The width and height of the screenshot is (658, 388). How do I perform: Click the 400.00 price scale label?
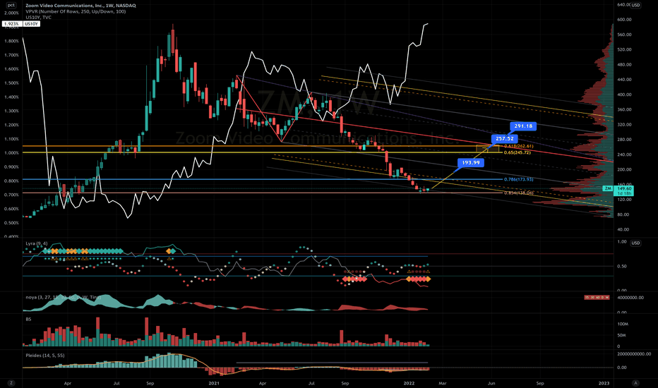point(624,95)
